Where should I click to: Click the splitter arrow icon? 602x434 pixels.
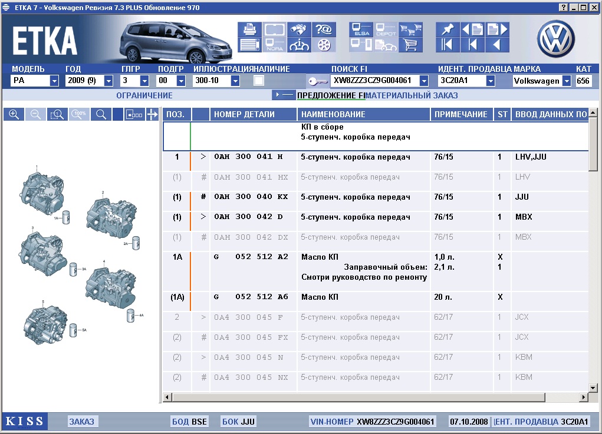click(153, 114)
